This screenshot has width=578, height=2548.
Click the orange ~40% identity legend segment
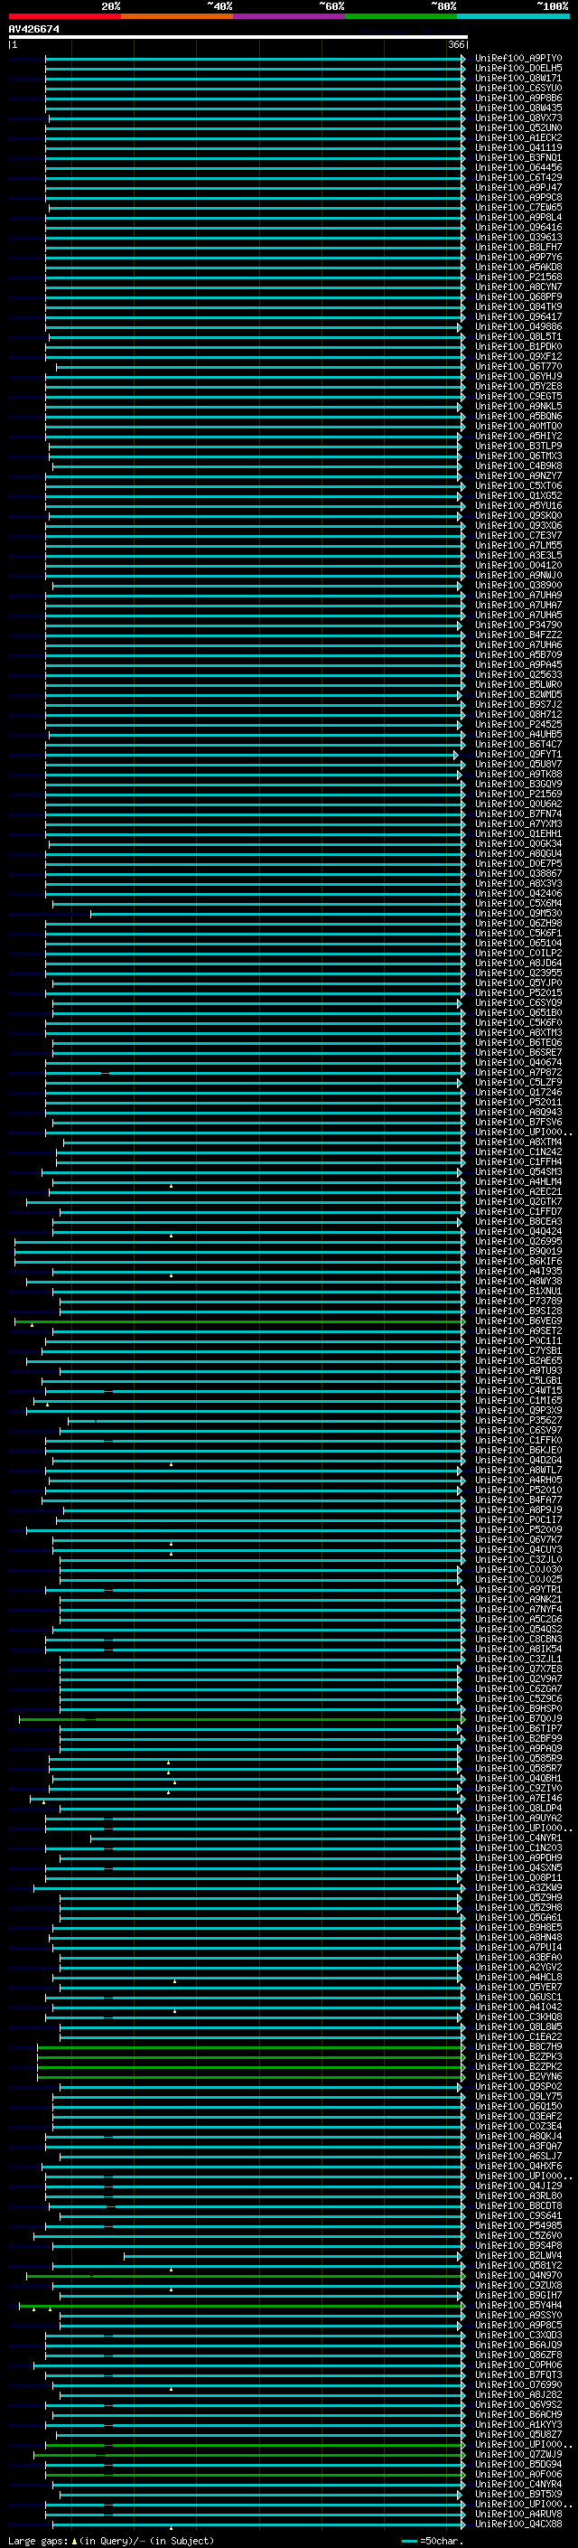(177, 16)
